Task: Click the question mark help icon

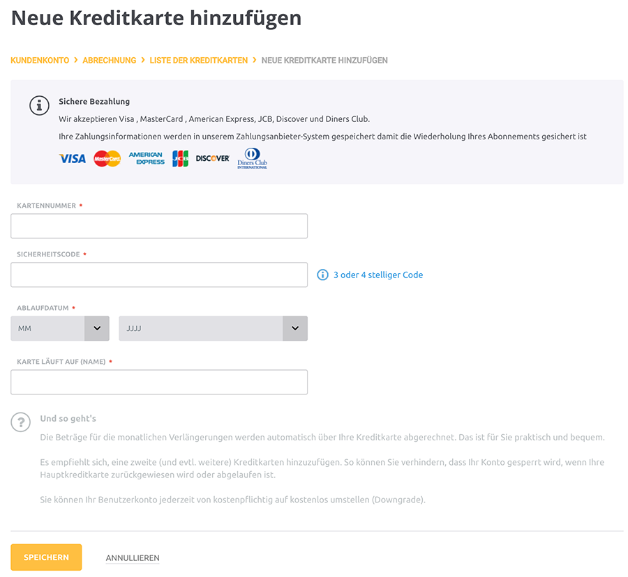Action: (21, 422)
